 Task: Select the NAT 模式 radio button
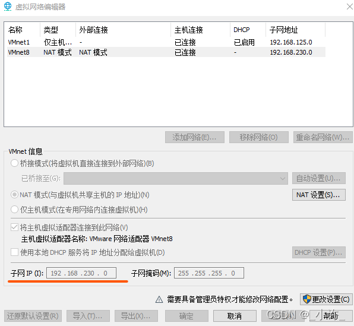(14, 195)
